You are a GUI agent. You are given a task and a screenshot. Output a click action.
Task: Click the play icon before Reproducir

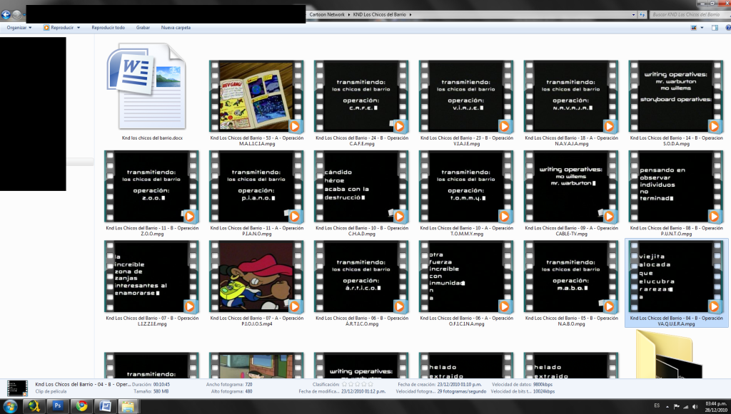tap(46, 28)
